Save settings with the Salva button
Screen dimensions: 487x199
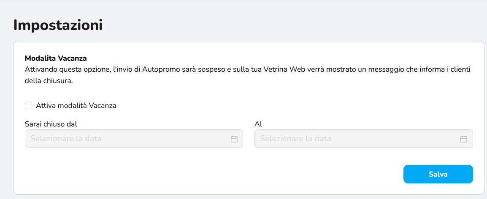438,174
